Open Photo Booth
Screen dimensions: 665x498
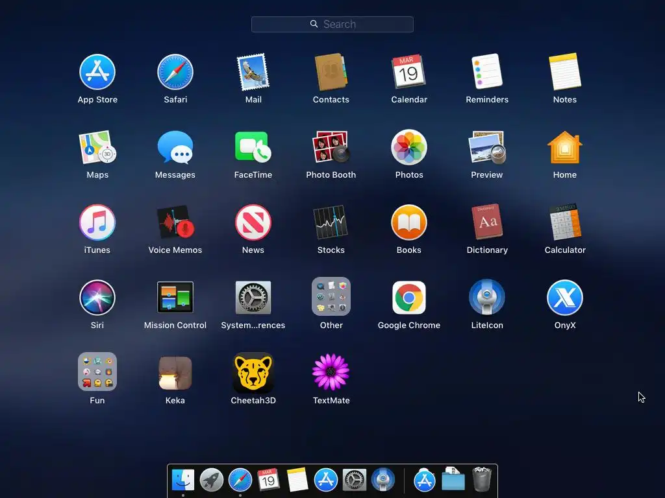click(331, 147)
